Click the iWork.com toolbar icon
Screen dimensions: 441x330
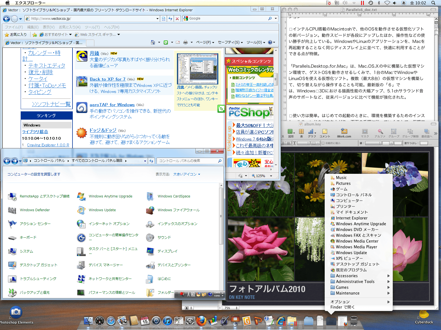[x=344, y=133]
